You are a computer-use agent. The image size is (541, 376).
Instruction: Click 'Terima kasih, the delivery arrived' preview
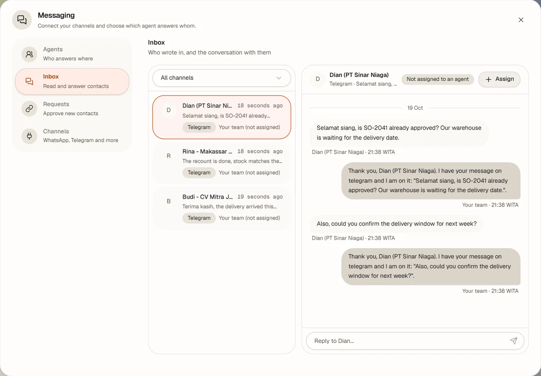[x=230, y=207]
